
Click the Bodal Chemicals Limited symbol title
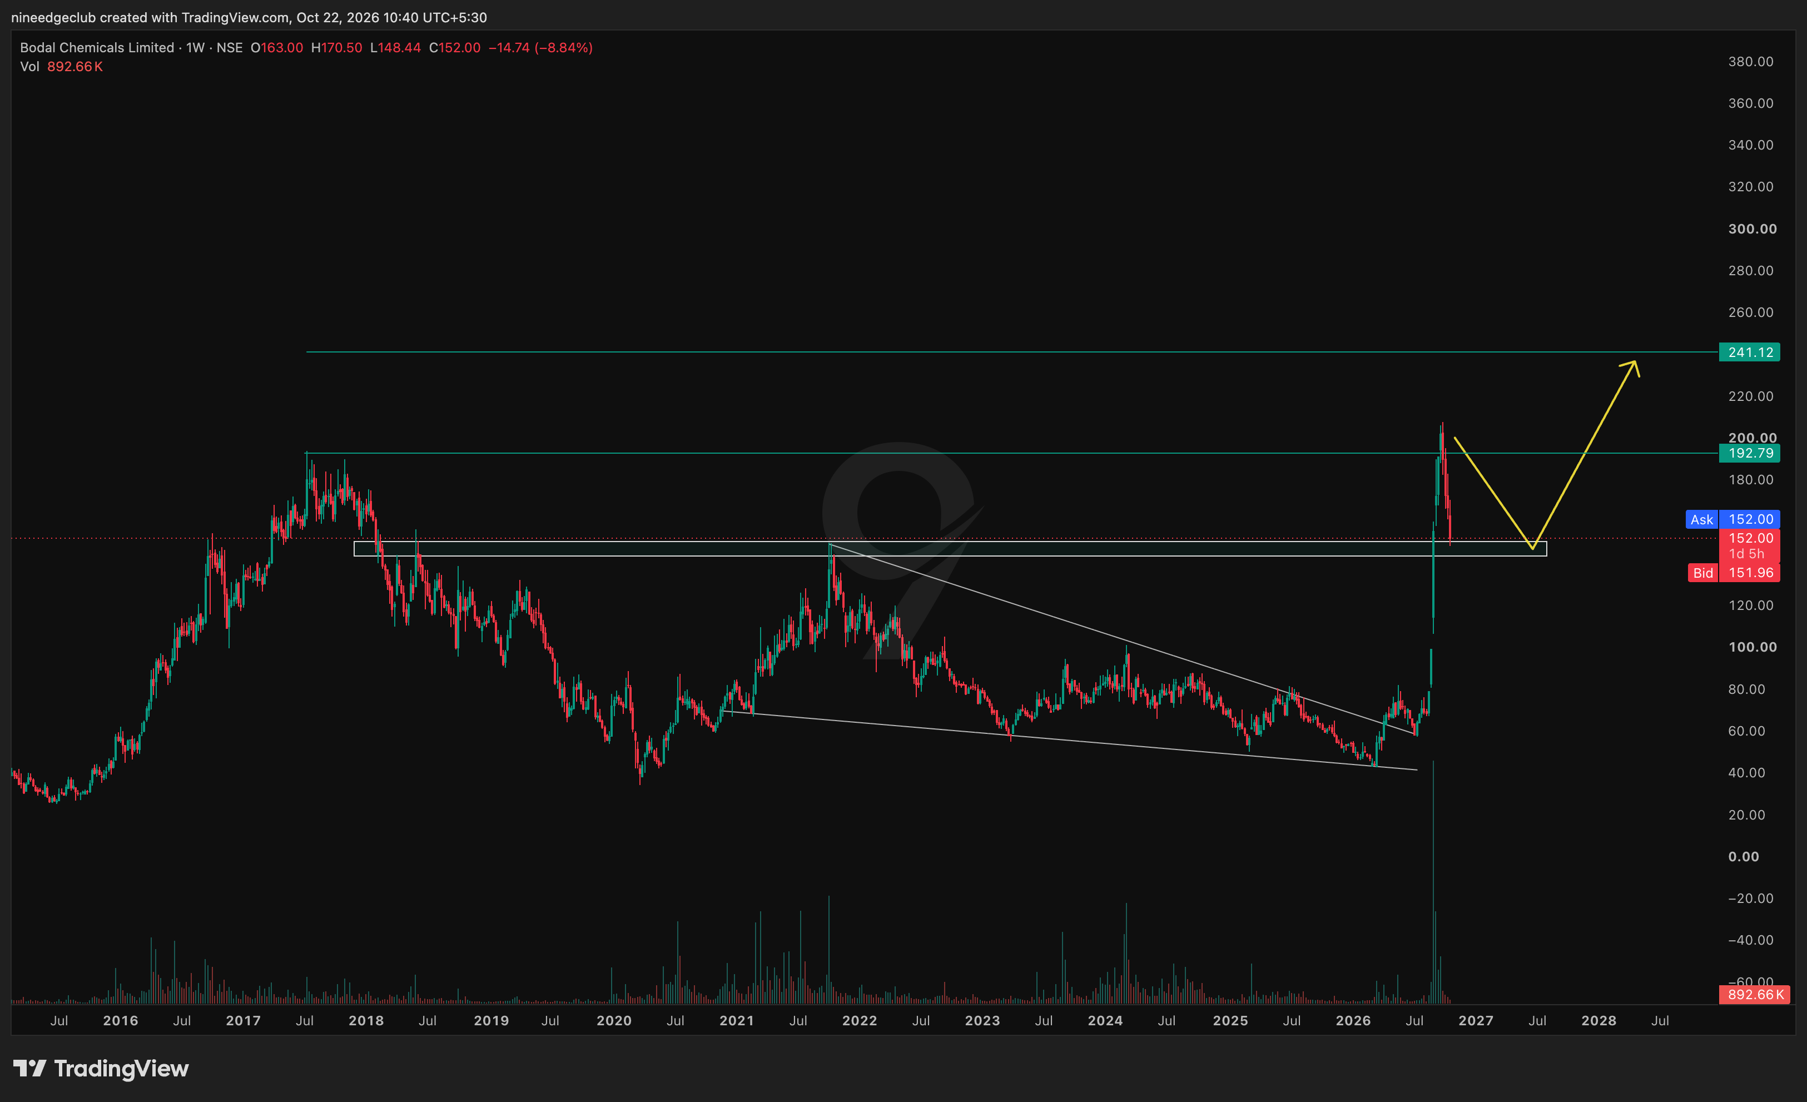click(97, 48)
